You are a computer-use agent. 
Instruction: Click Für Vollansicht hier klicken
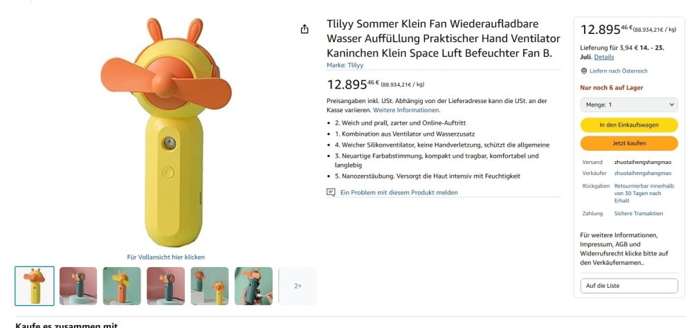click(x=166, y=257)
